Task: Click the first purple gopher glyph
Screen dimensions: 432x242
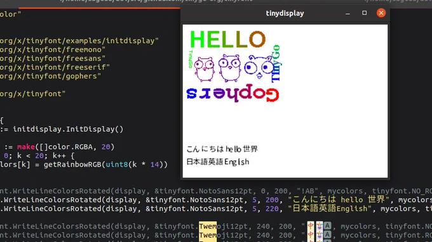Action: (x=204, y=69)
